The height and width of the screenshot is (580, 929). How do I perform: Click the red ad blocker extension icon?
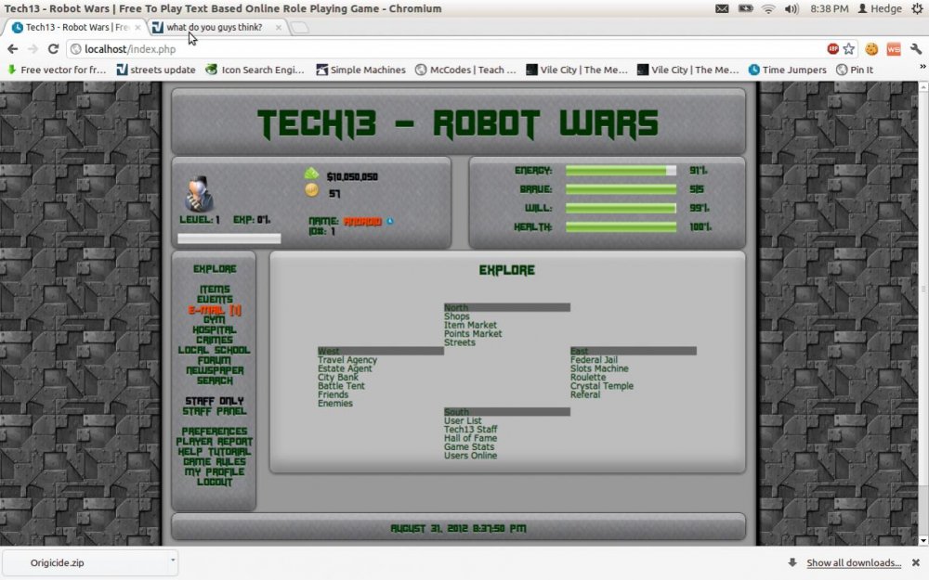833,49
